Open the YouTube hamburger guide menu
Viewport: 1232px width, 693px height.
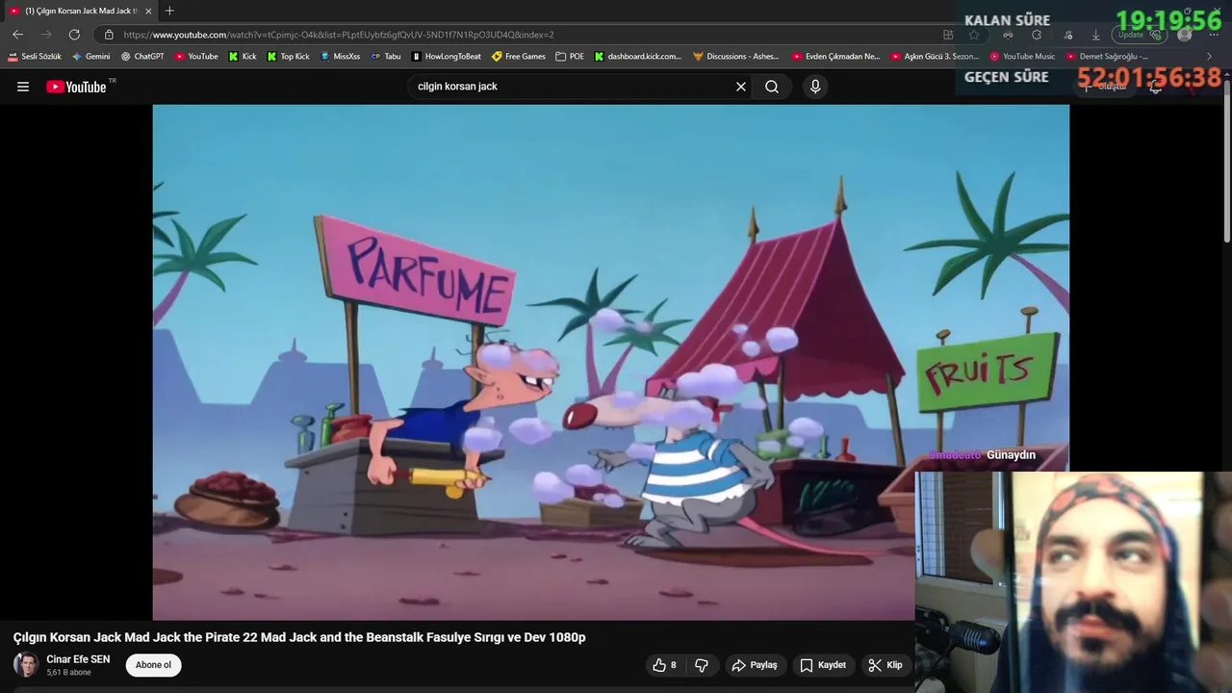23,87
